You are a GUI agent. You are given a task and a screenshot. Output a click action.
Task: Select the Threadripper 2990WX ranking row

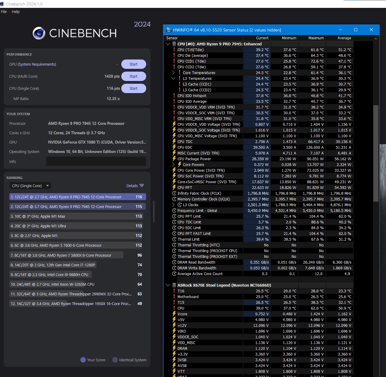click(76, 294)
